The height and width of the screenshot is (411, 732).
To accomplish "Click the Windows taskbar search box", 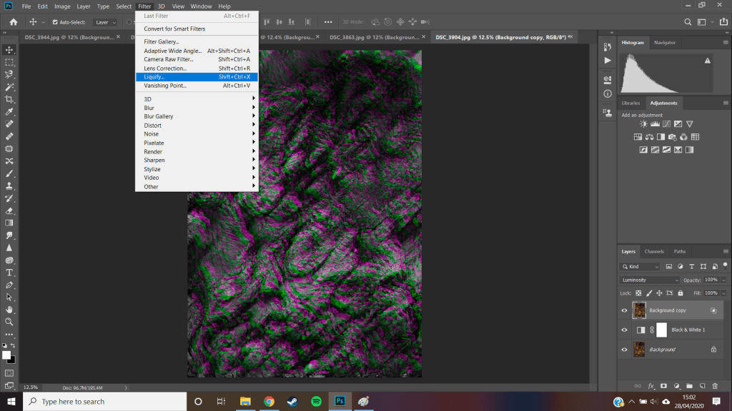I will tap(104, 401).
